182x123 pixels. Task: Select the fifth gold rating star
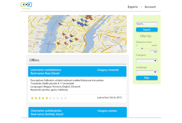47,98
